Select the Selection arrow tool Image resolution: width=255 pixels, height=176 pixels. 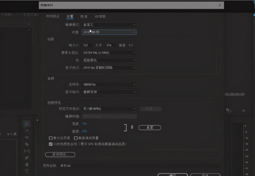click(27, 124)
